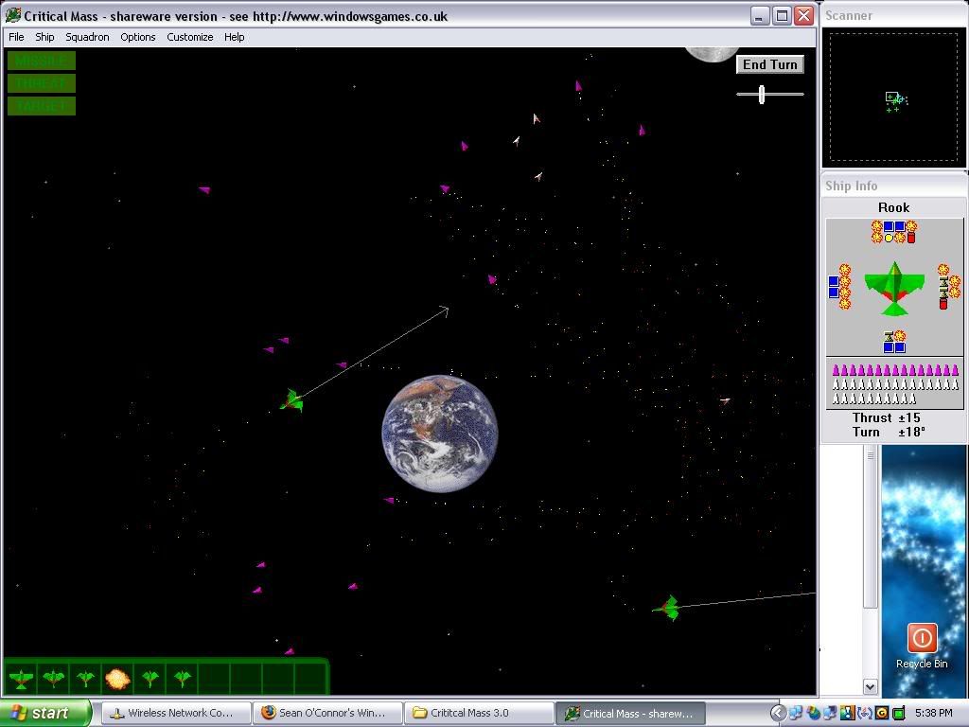The image size is (969, 727).
Task: Click the green TARGET button
Action: [x=42, y=106]
